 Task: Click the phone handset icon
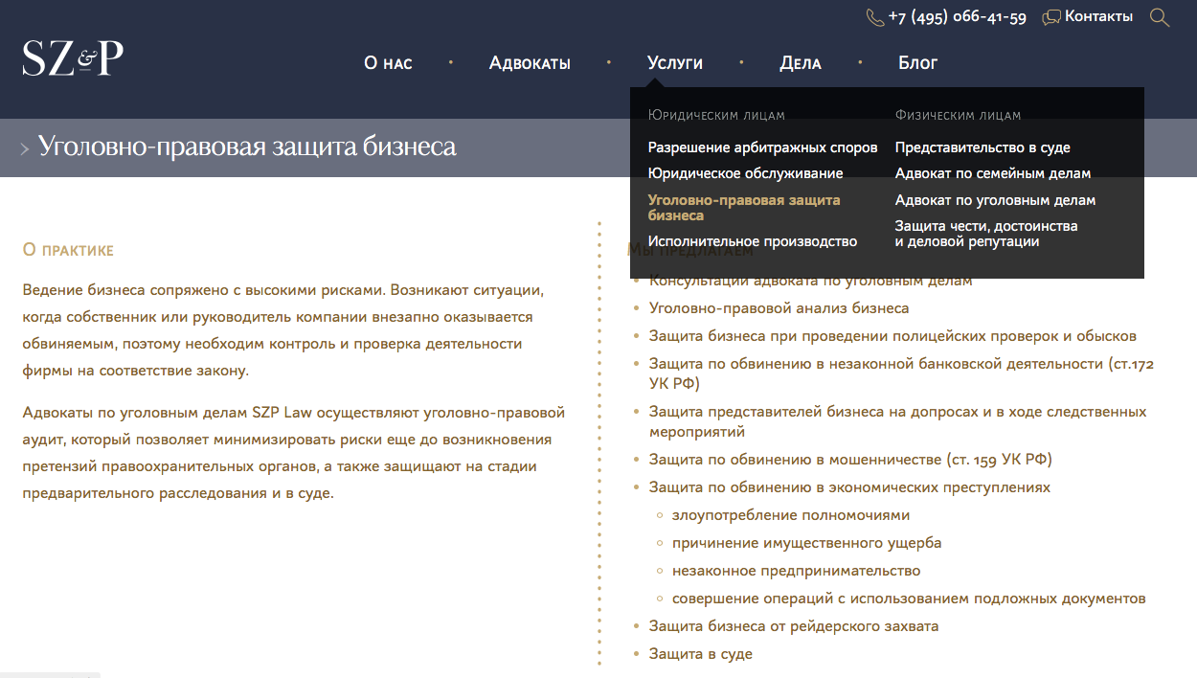874,17
